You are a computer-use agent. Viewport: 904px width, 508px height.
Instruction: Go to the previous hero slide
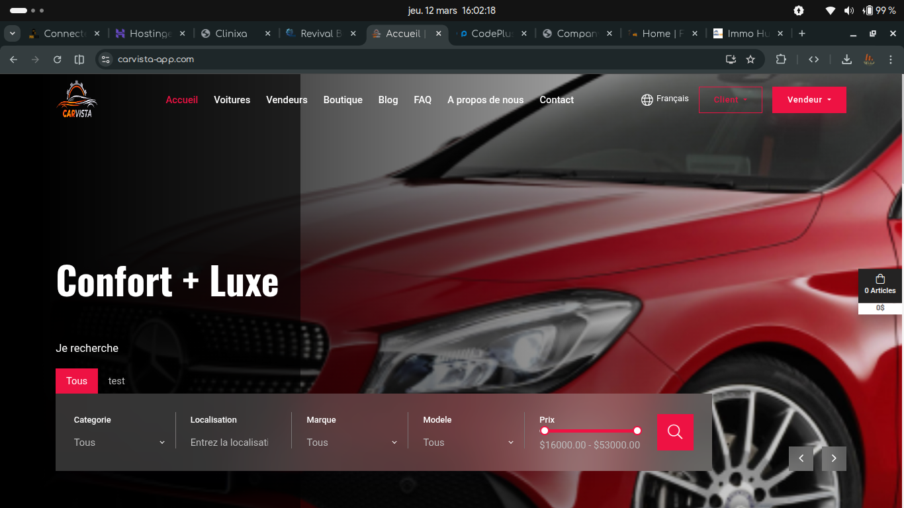click(801, 458)
